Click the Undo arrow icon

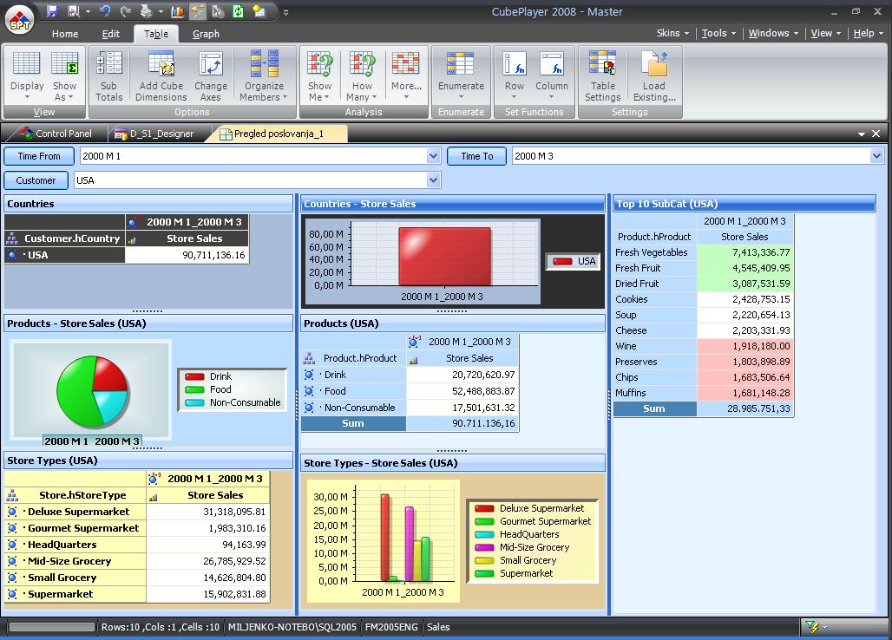click(105, 11)
